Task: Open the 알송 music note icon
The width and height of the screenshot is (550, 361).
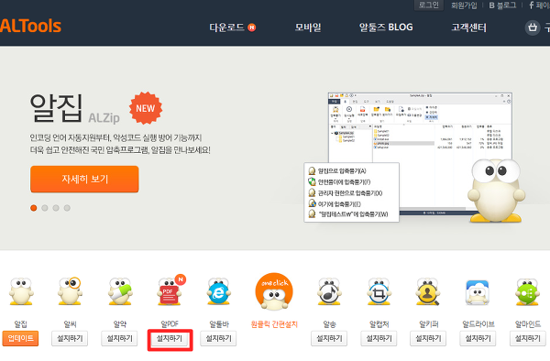Action: click(x=329, y=291)
